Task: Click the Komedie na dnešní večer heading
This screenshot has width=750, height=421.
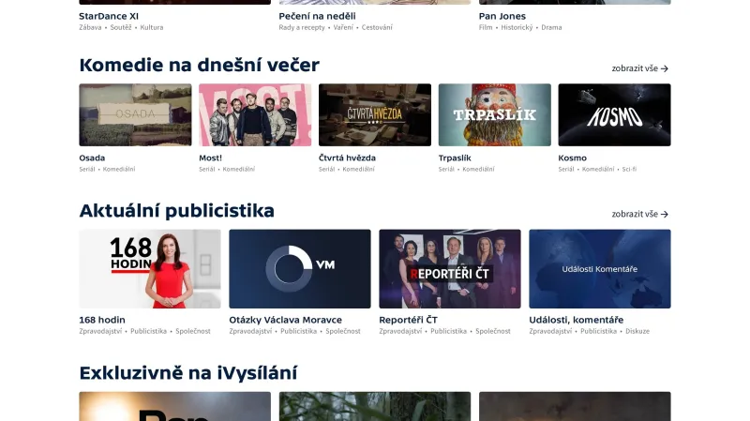Action: pos(199,65)
